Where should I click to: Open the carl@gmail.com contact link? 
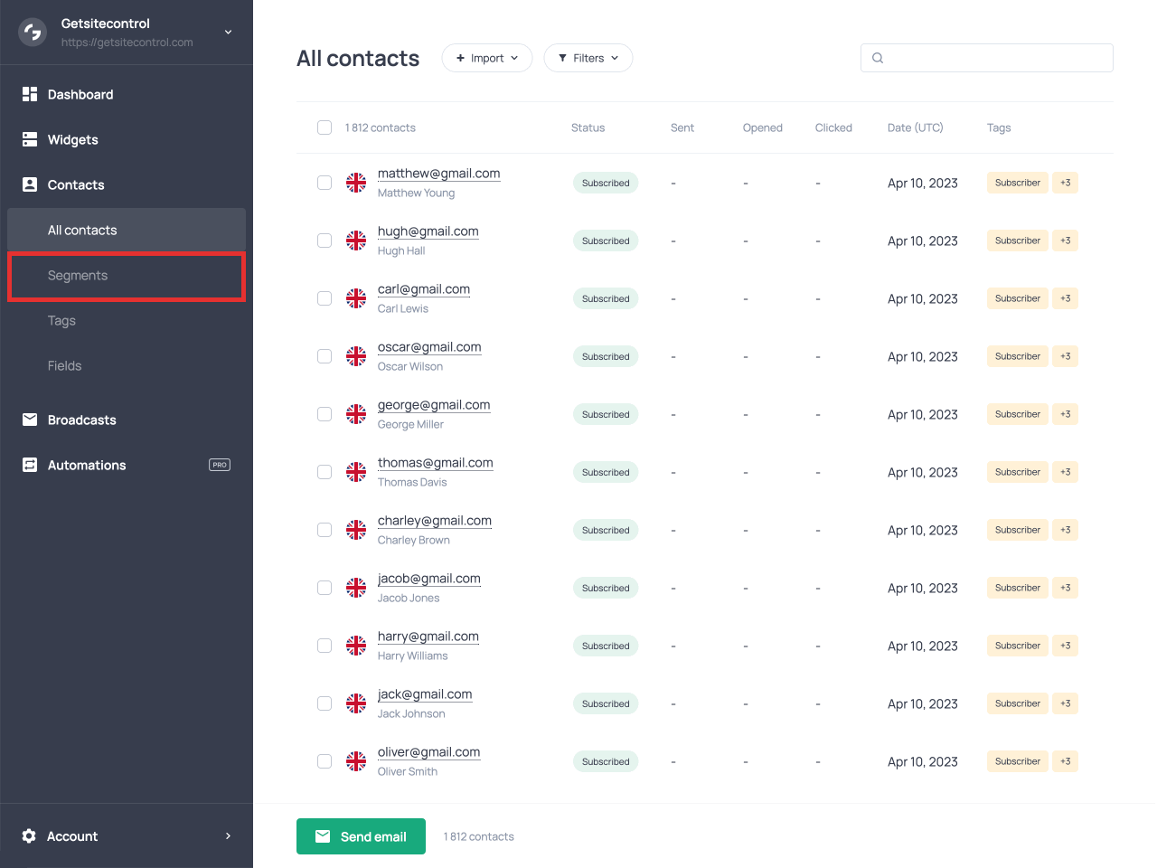pyautogui.click(x=424, y=289)
